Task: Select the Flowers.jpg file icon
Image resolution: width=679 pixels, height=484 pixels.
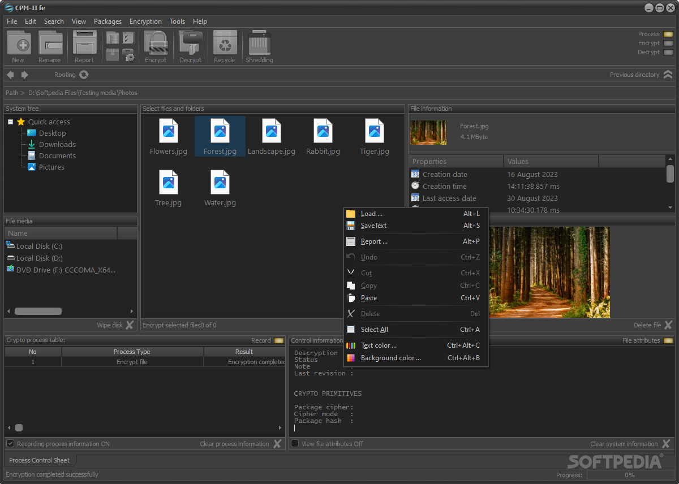Action: (x=169, y=131)
